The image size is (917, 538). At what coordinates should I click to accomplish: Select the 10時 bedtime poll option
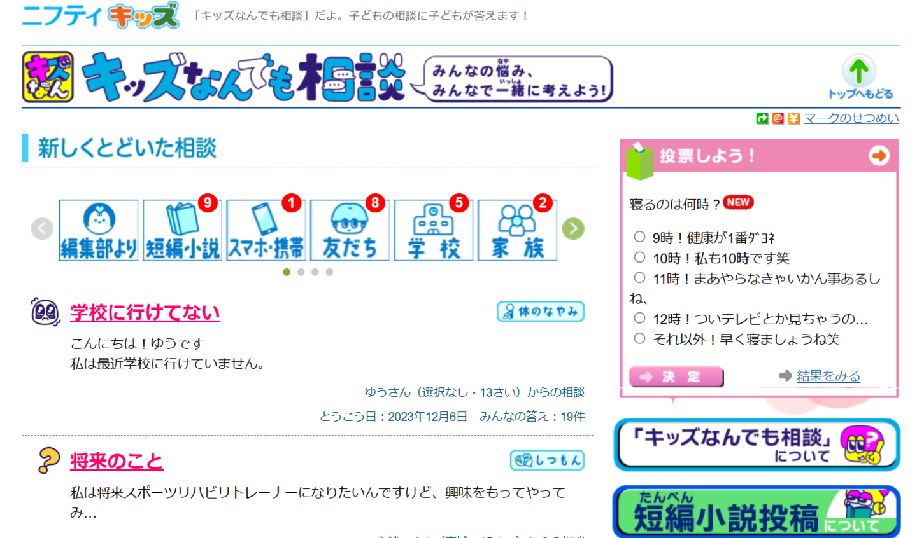[x=639, y=258]
